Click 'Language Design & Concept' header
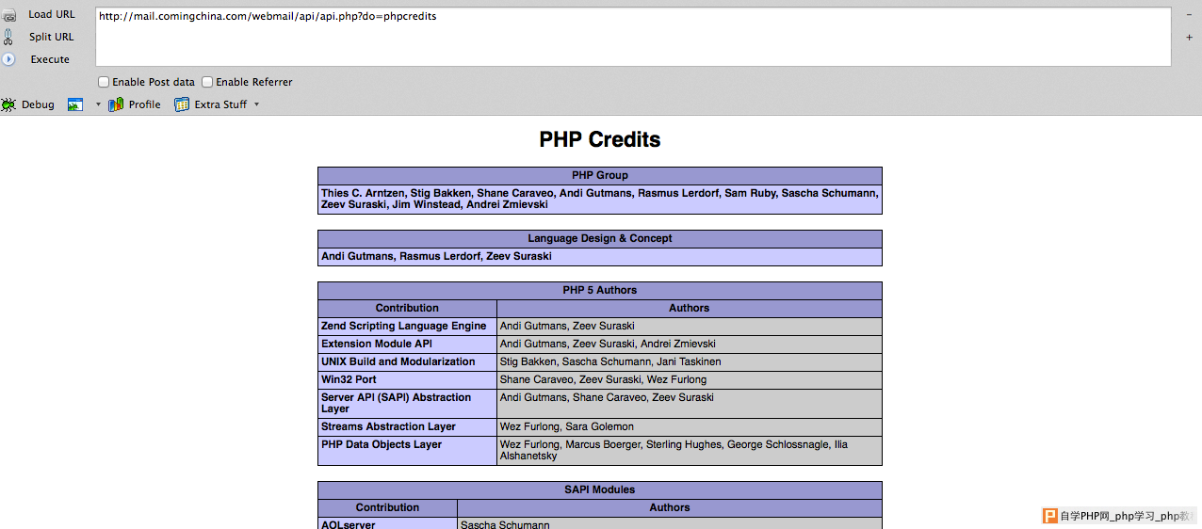Image resolution: width=1202 pixels, height=529 pixels. (600, 239)
